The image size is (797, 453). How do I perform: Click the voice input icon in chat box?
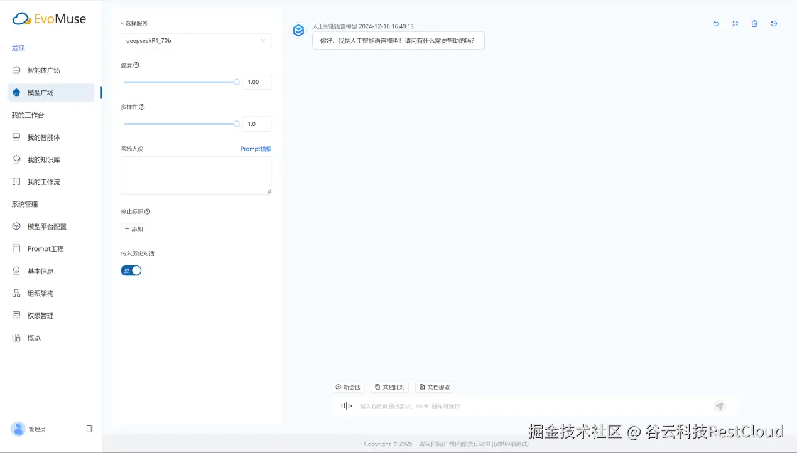click(346, 406)
